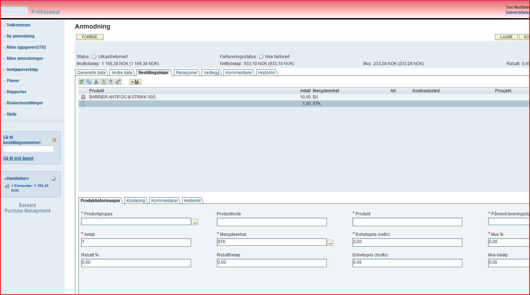Open Ny anmodning in the sidebar

pyautogui.click(x=21, y=36)
